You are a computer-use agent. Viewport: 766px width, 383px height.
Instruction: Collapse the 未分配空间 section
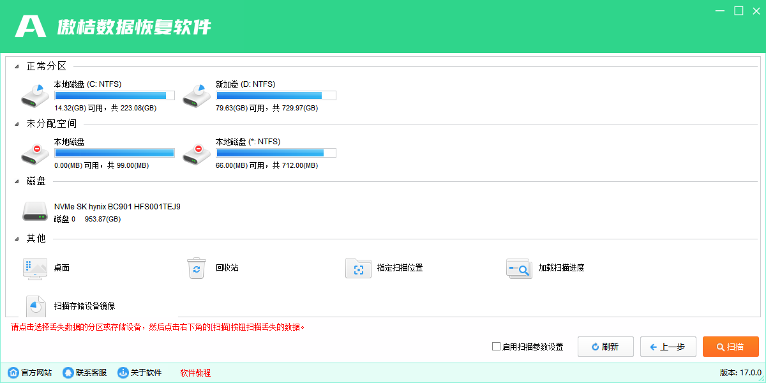17,123
